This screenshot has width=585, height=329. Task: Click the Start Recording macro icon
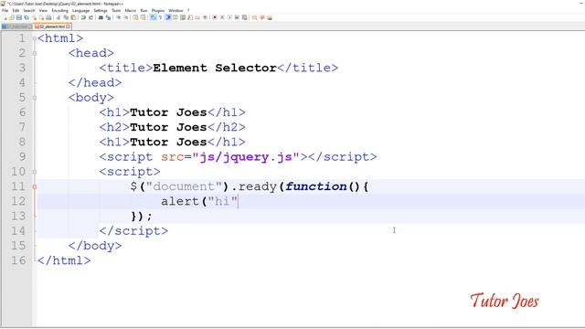(215, 17)
